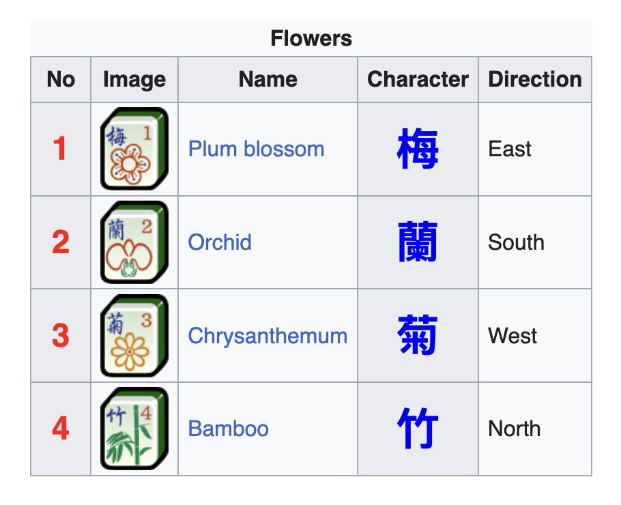
Task: Click the Bamboo flower tile image
Action: (134, 429)
